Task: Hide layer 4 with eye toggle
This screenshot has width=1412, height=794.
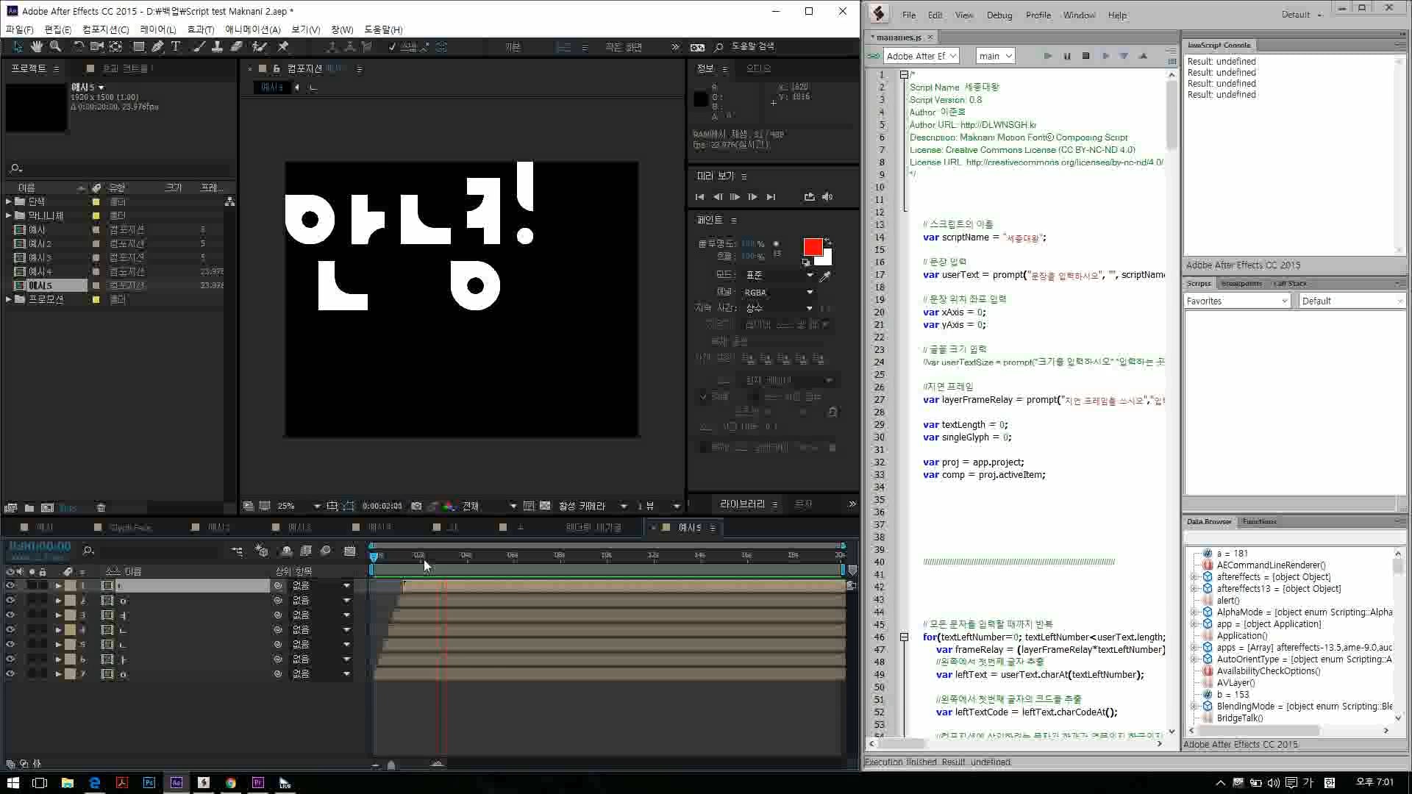Action: 10,630
